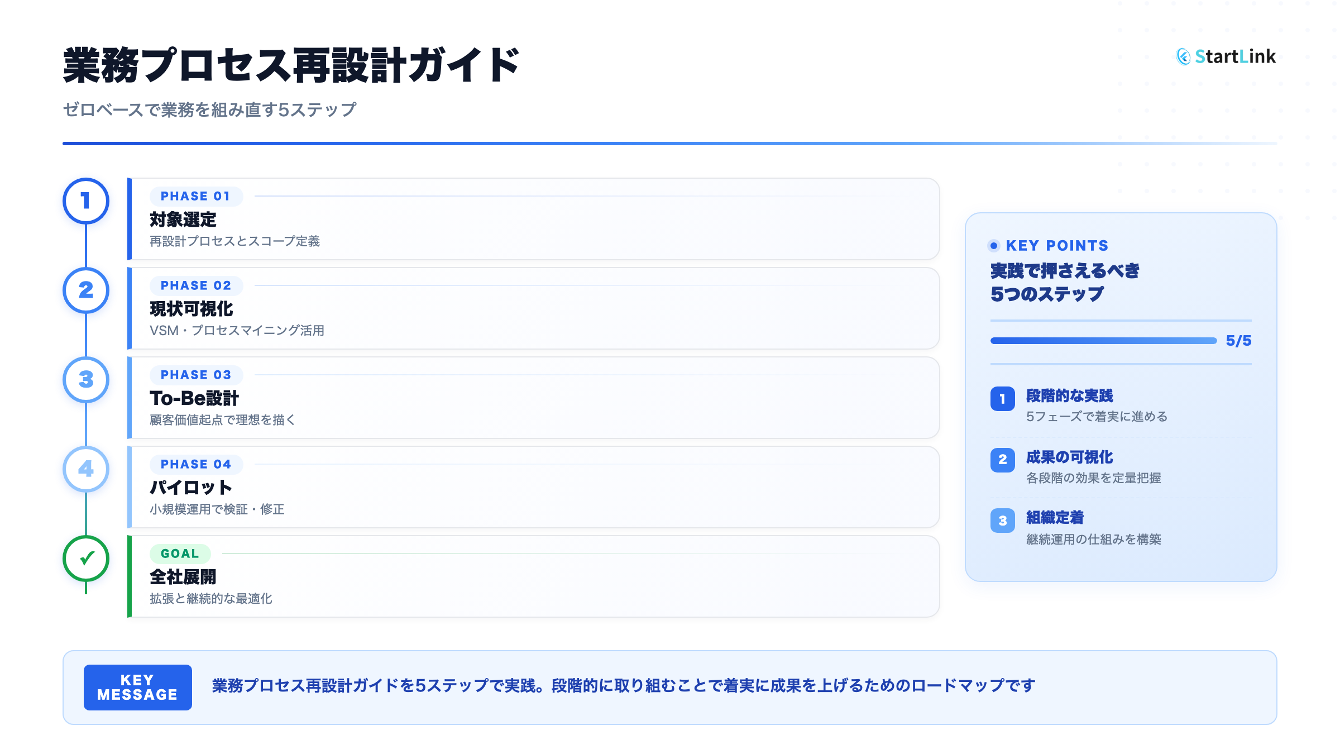Click the KEY POINTS bullet dot
Screen dimensions: 1340x754
coord(994,246)
